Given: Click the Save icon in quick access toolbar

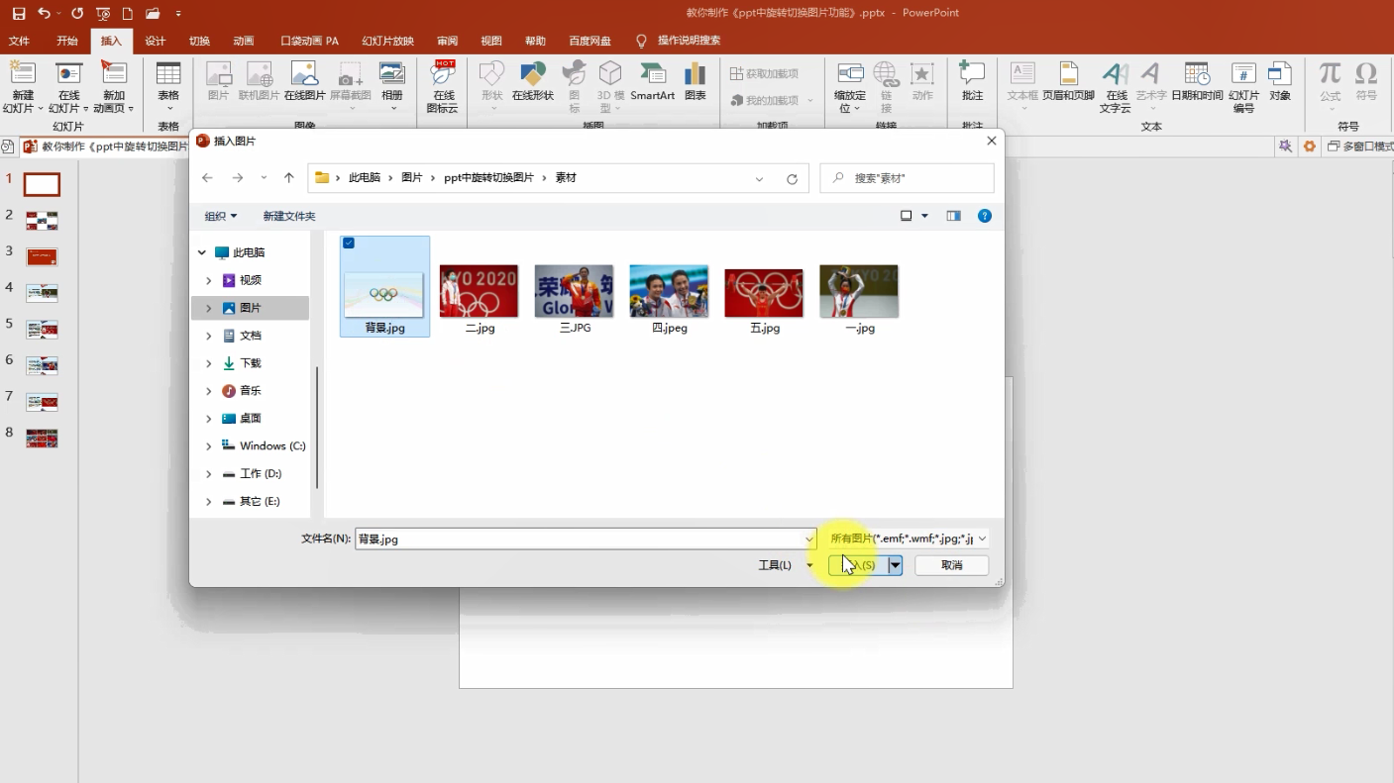Looking at the screenshot, I should [19, 14].
